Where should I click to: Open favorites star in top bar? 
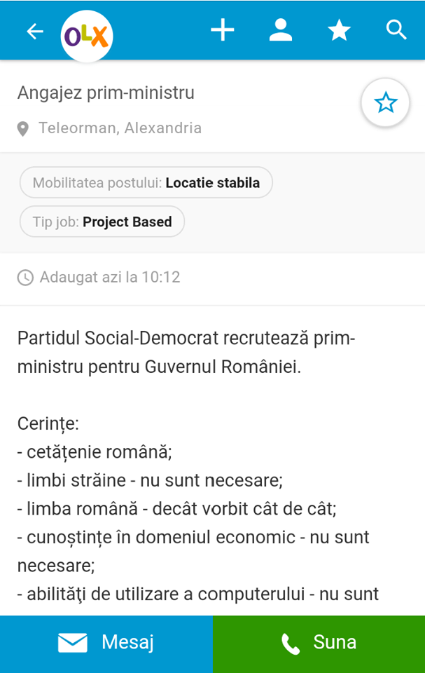[x=340, y=30]
